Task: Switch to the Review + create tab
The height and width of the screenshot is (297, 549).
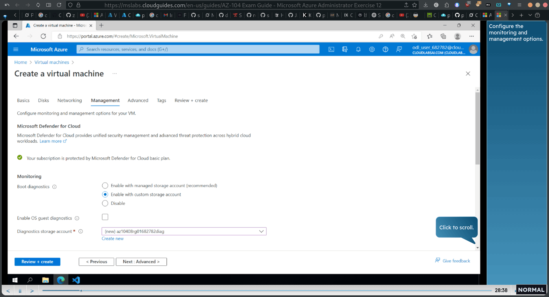Action: [191, 100]
